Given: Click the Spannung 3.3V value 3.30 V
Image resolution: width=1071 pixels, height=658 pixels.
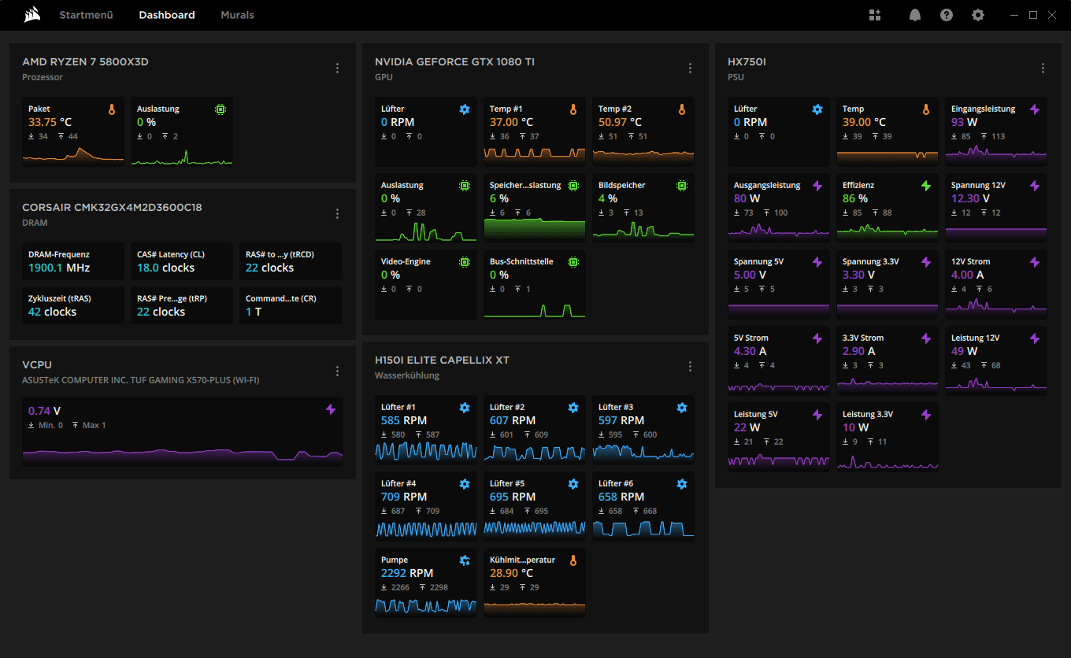Looking at the screenshot, I should tap(859, 275).
